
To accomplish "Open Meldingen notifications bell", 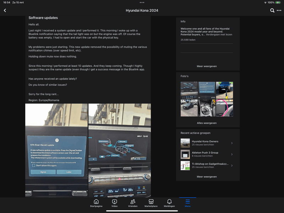I will (x=169, y=203).
